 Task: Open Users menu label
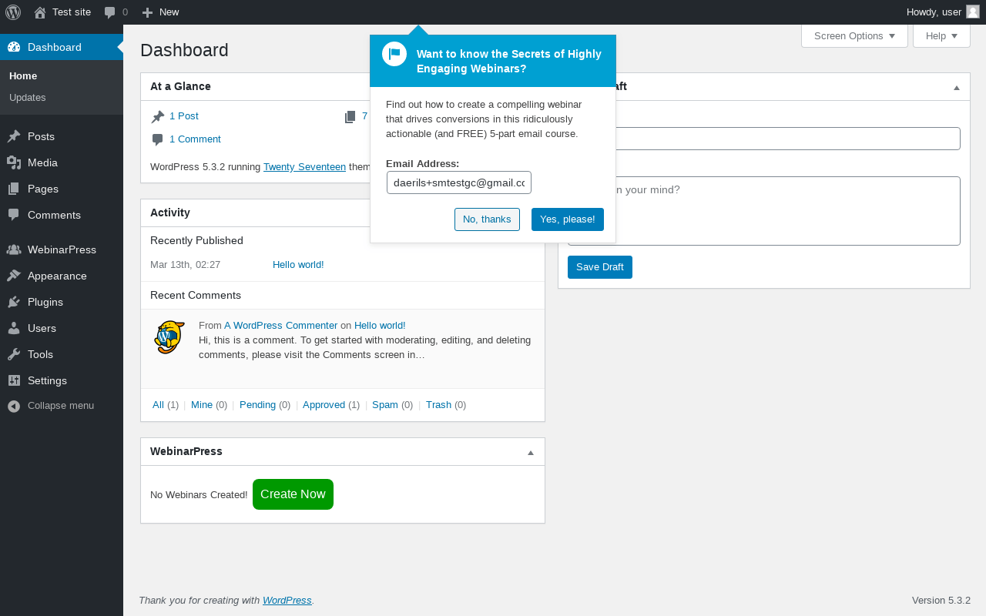tap(42, 328)
